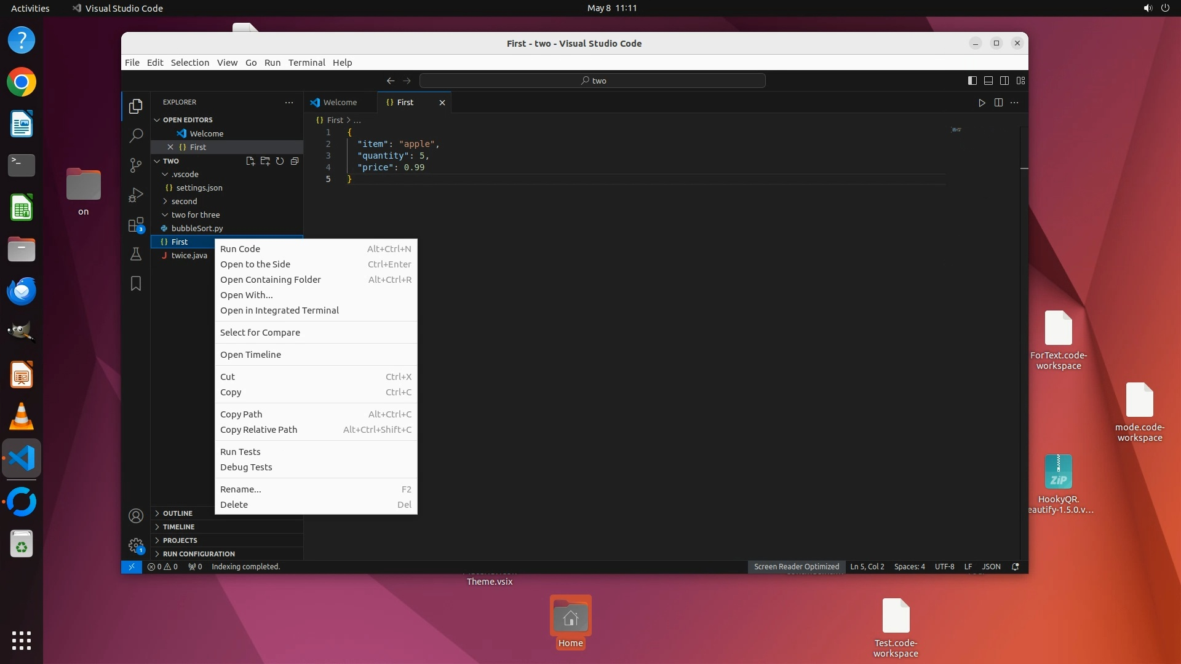Toggle the primary side bar layout icon
The image size is (1181, 664).
click(972, 81)
